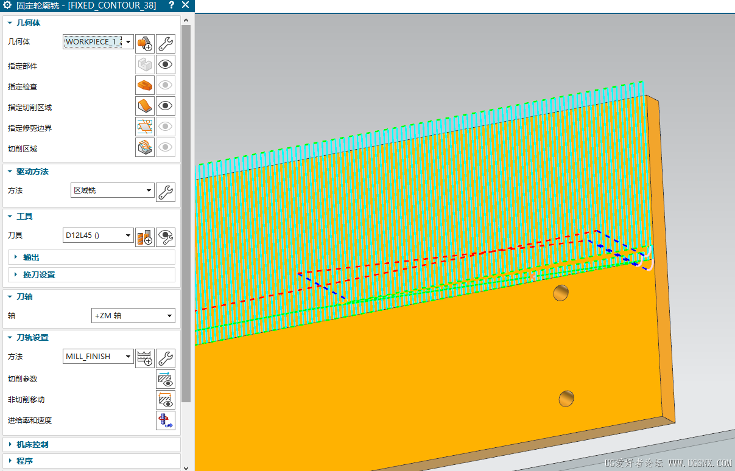Click the dialog vertical scrollbar

click(186, 213)
